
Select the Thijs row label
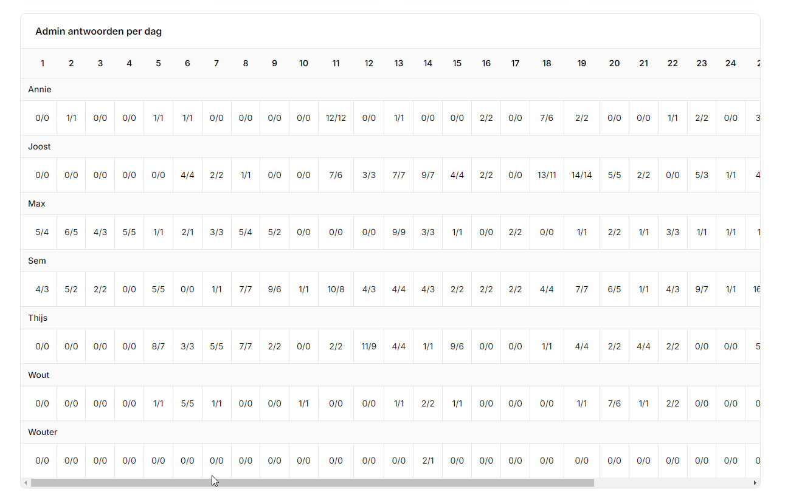pyautogui.click(x=38, y=318)
